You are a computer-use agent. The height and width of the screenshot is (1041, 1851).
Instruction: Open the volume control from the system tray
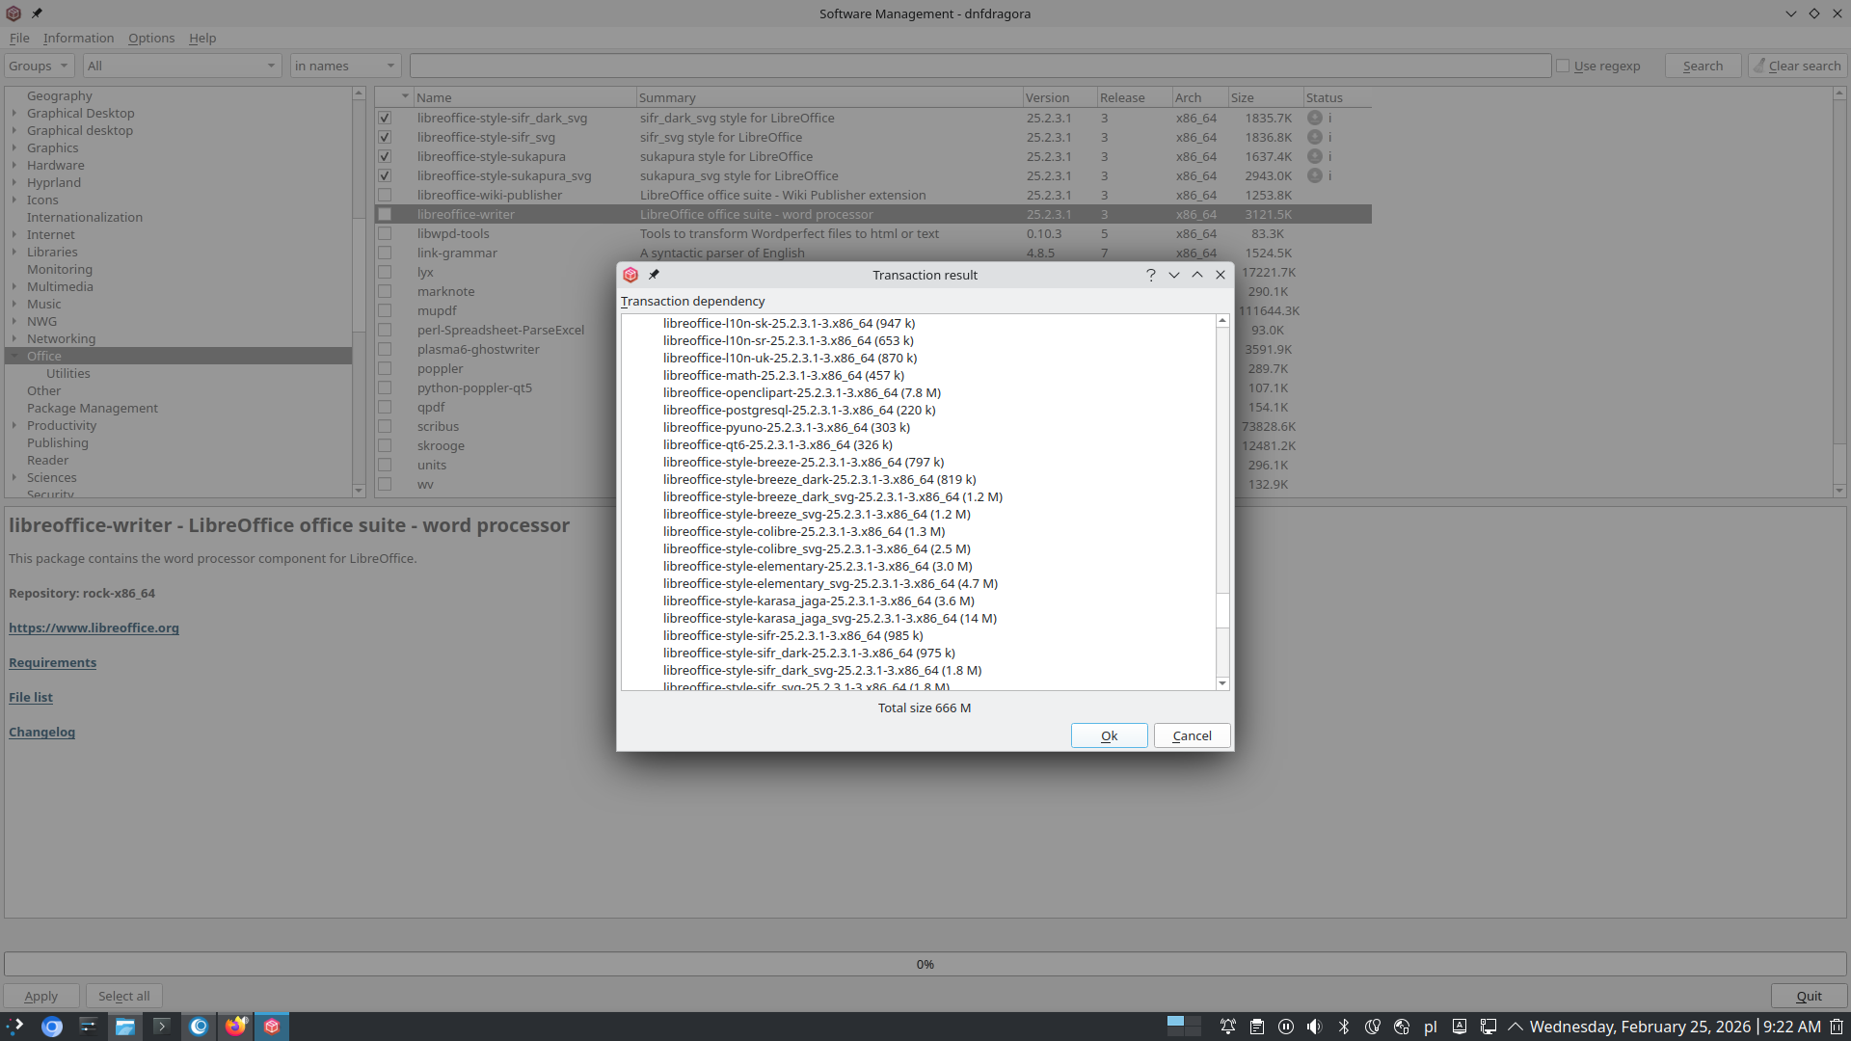click(x=1314, y=1027)
